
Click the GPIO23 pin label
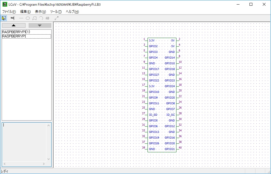pos(170,80)
